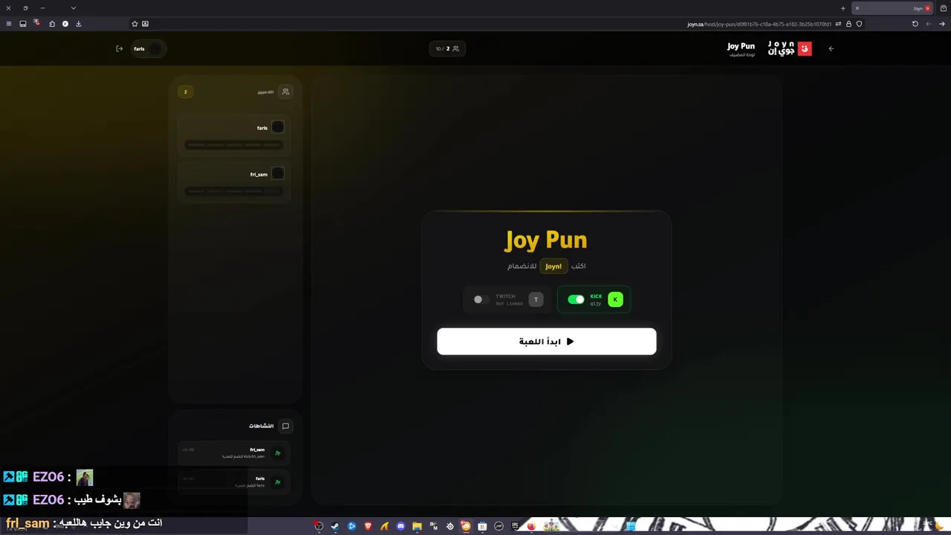Click the red Joyn logo
Image resolution: width=951 pixels, height=535 pixels.
tap(804, 49)
